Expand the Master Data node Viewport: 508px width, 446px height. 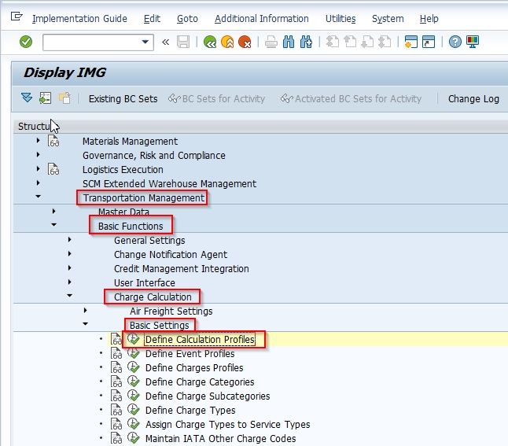click(53, 212)
